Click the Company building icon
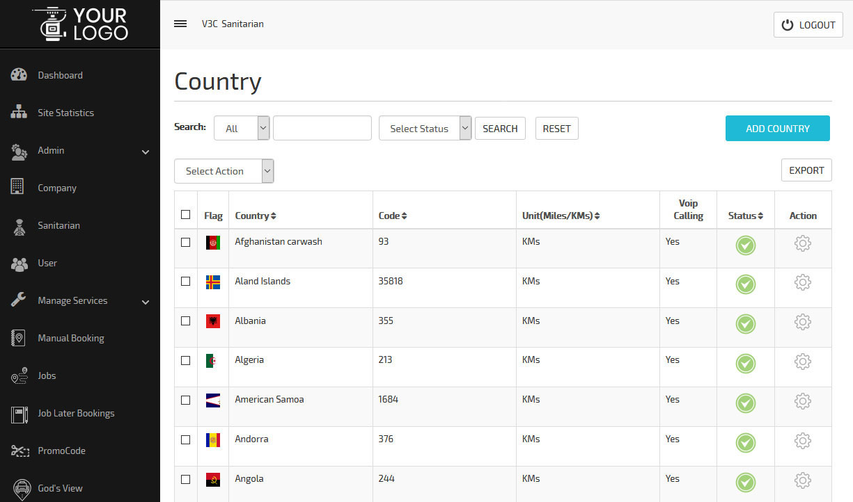Image resolution: width=853 pixels, height=502 pixels. click(19, 188)
